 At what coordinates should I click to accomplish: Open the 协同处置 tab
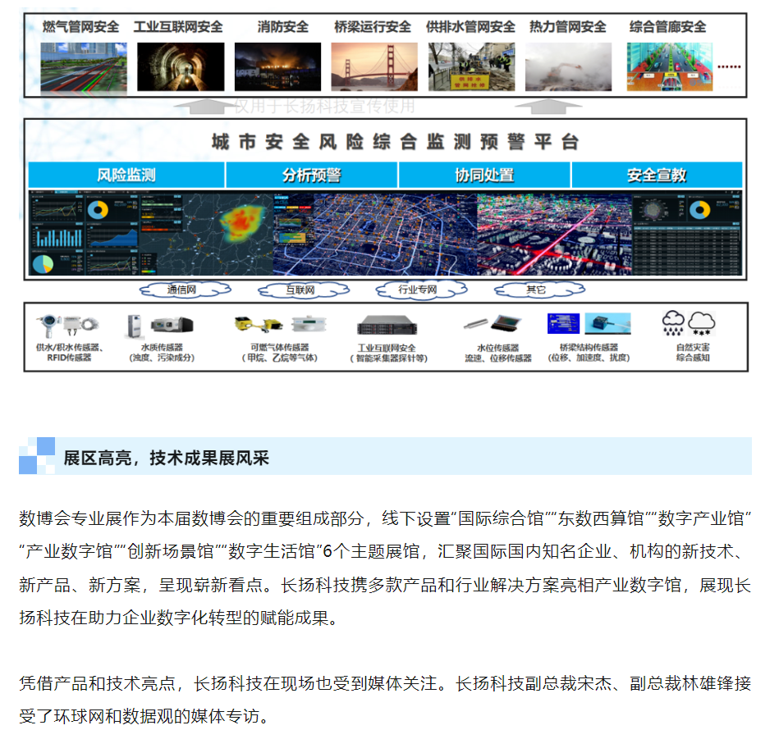click(x=484, y=176)
